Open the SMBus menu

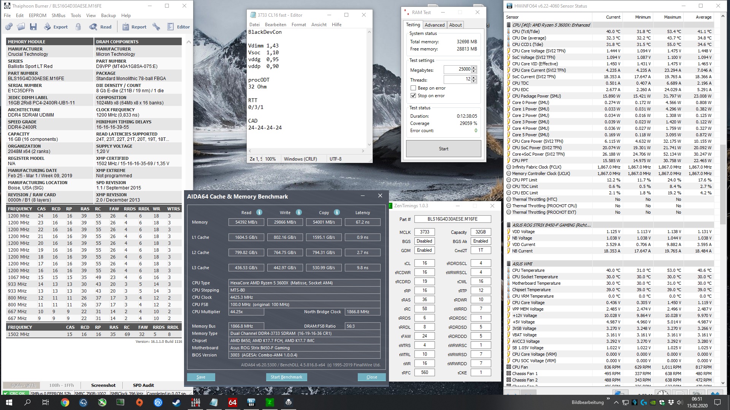point(59,16)
